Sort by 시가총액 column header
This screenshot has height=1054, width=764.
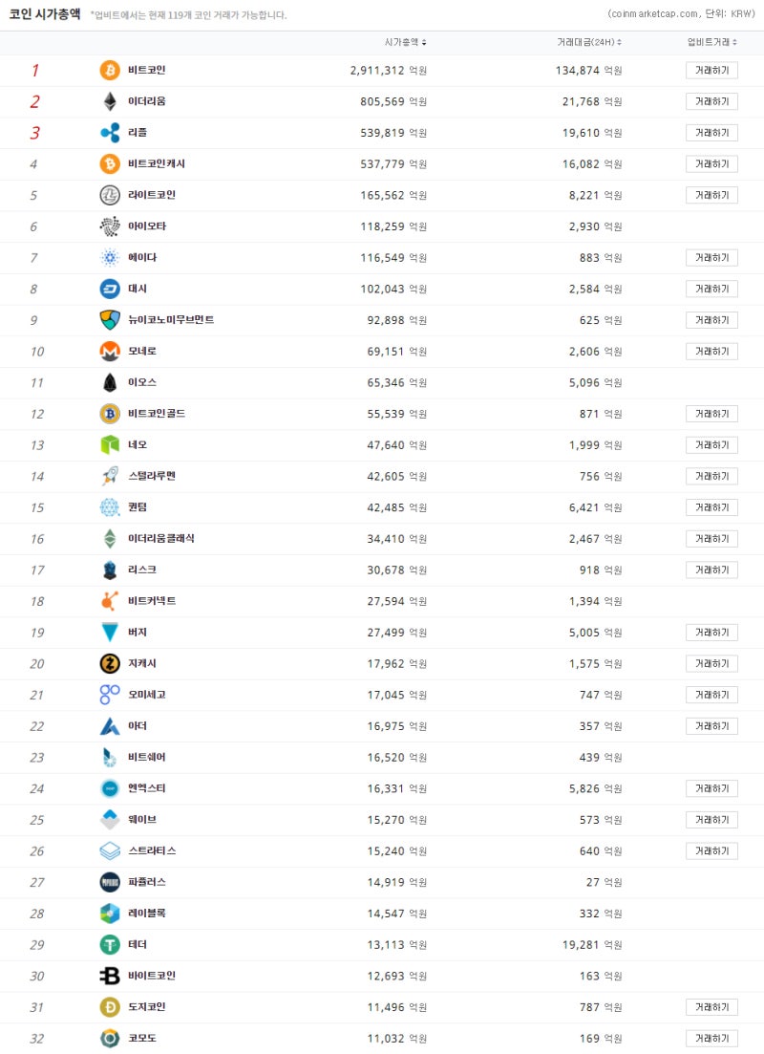(x=405, y=42)
